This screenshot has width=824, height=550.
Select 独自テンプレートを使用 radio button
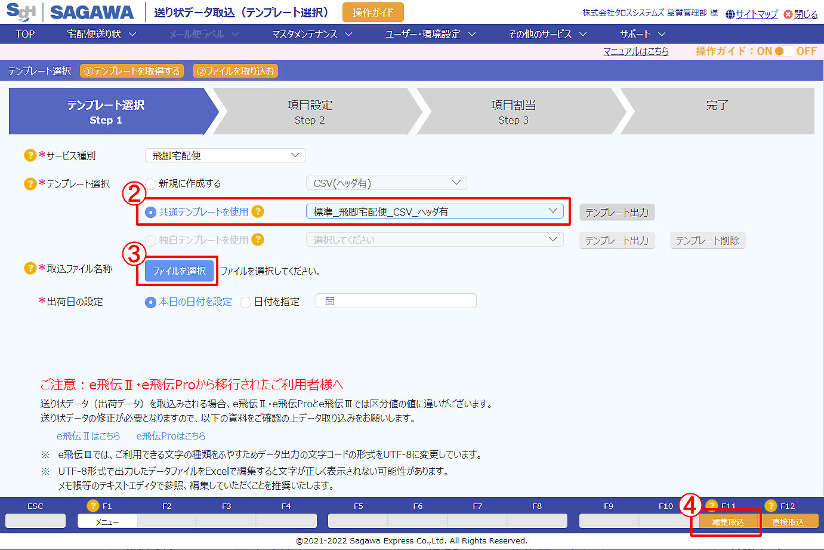[x=150, y=240]
